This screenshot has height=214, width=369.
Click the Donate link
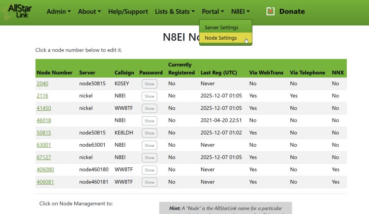coord(292,12)
